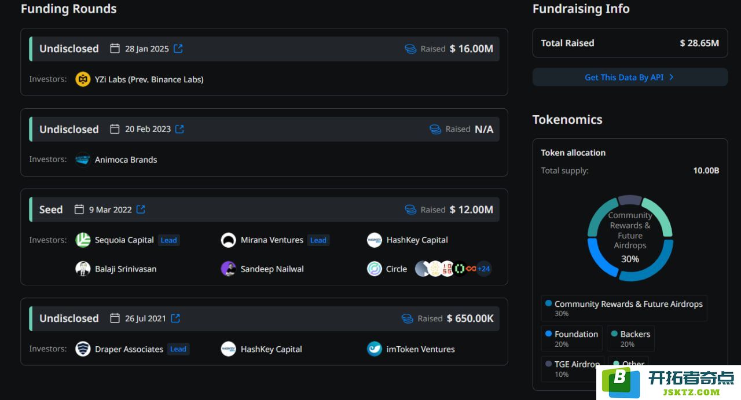Click the token allocation donut chart
741x400 pixels.
630,238
